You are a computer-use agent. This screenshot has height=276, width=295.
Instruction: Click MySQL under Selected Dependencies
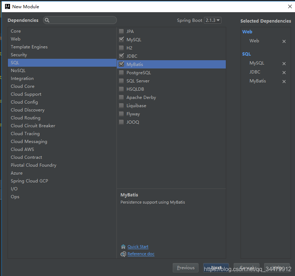point(257,63)
